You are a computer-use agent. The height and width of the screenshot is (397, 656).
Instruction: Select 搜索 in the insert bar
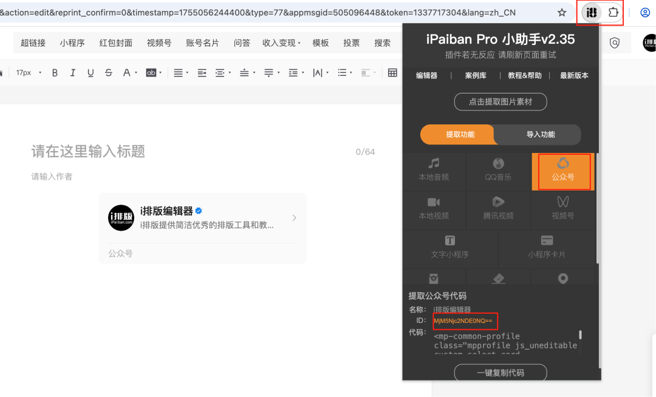[x=383, y=42]
